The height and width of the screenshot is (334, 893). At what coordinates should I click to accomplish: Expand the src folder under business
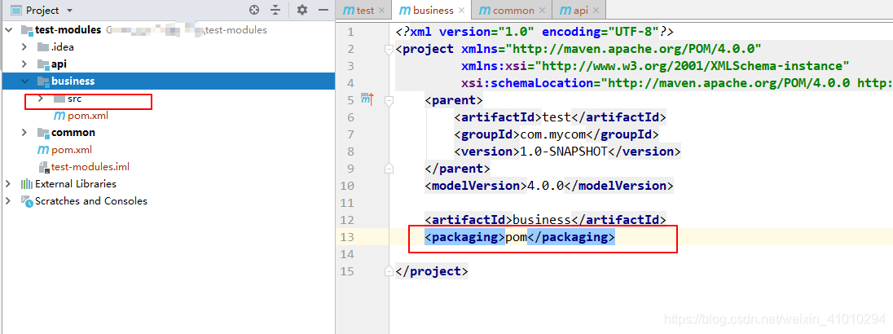(x=40, y=98)
